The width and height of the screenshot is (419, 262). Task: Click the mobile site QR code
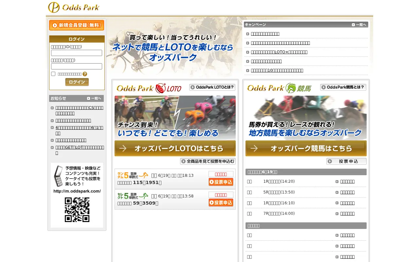[x=77, y=210]
